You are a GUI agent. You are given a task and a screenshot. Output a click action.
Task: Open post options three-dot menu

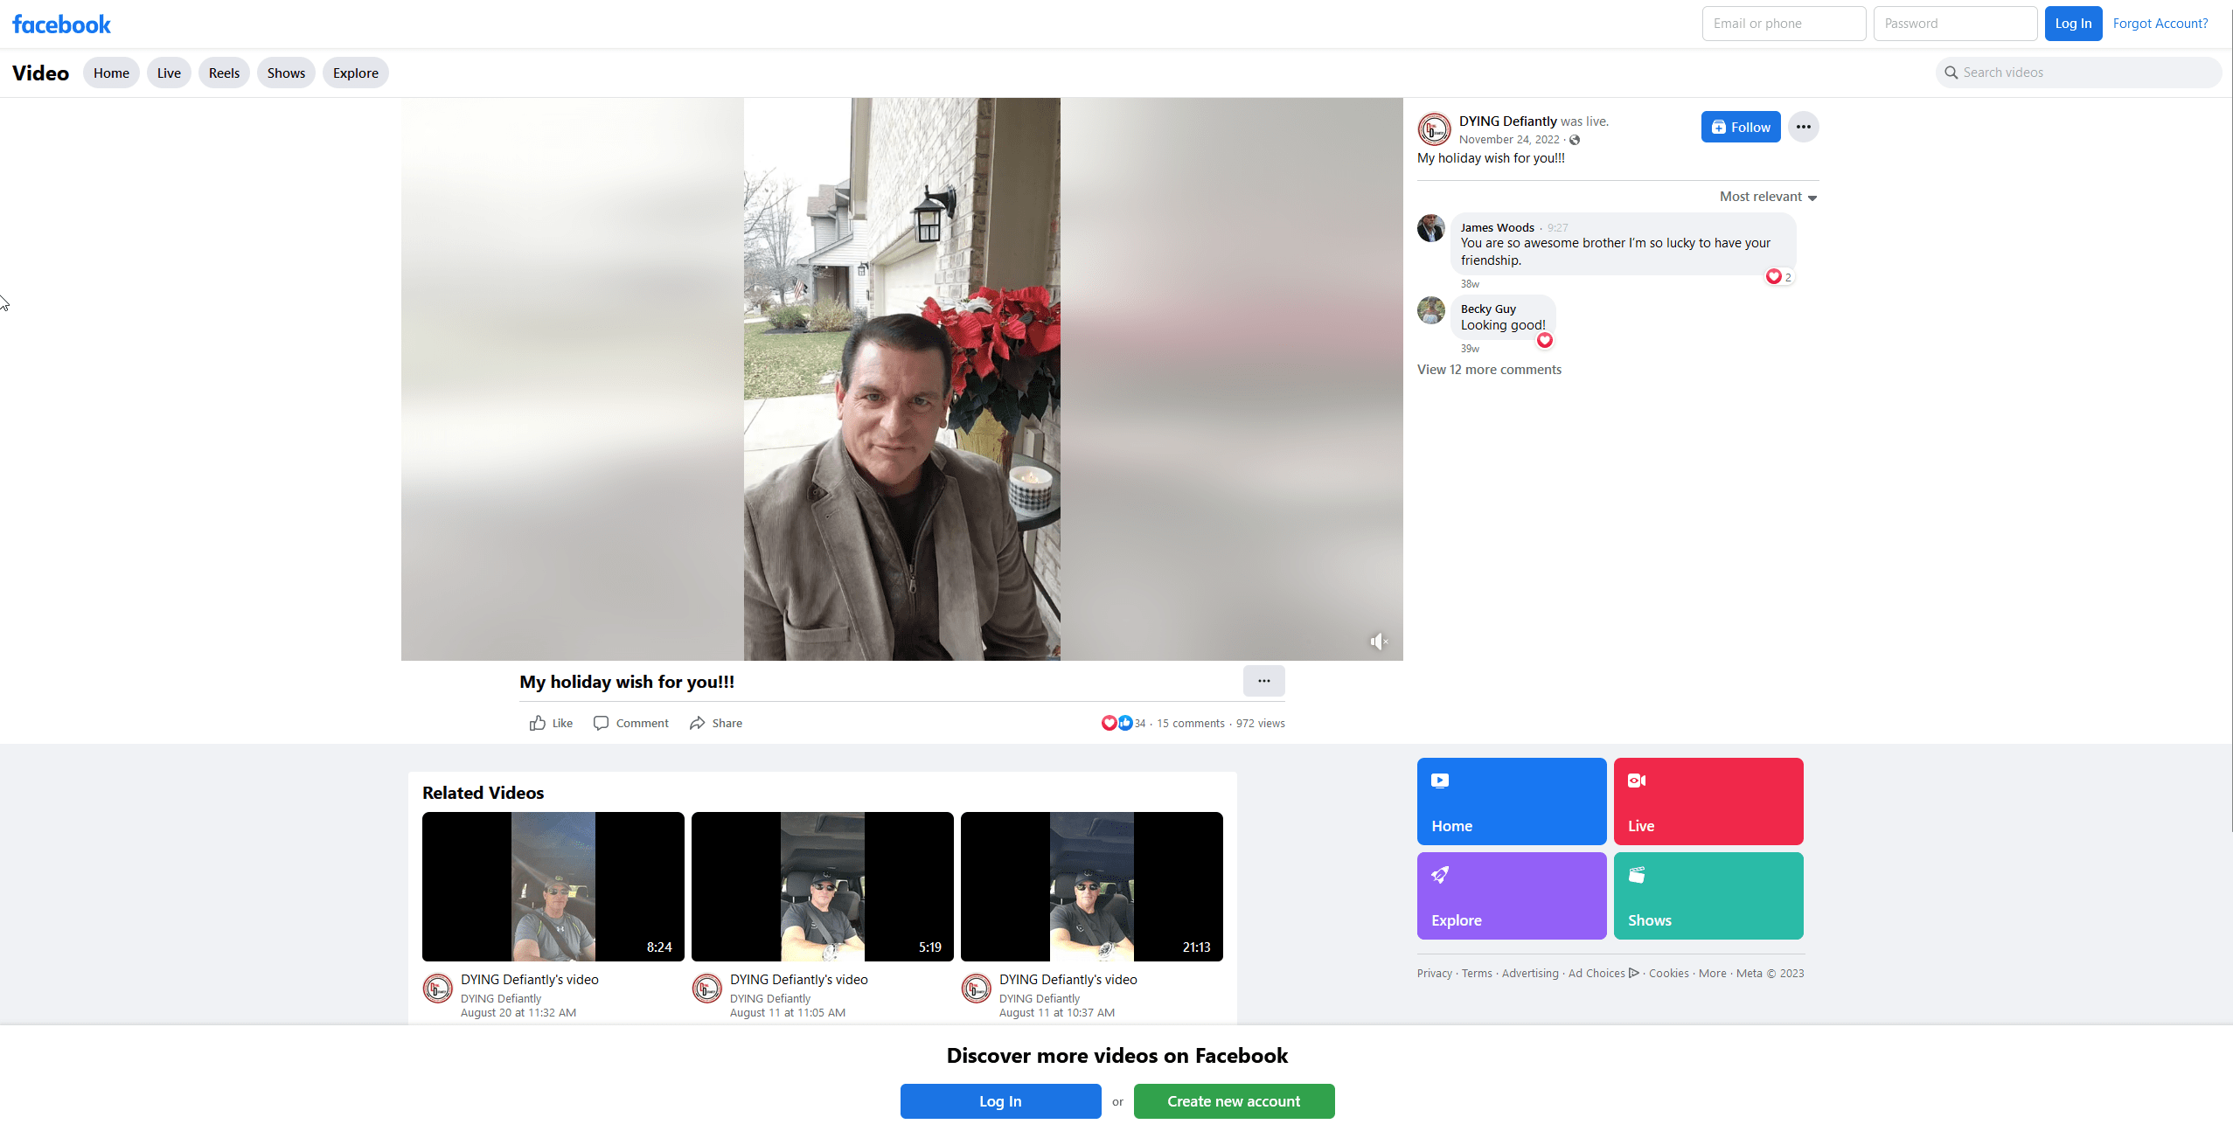coord(1803,128)
